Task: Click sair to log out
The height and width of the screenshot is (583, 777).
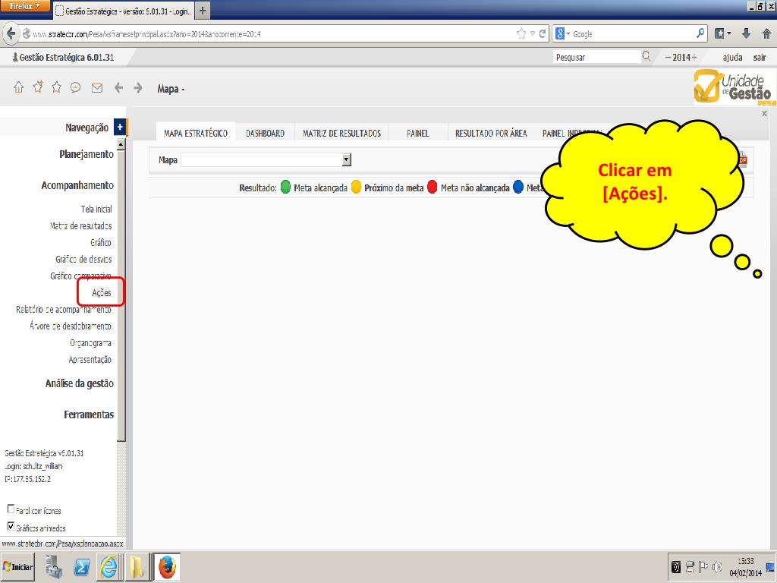Action: point(760,58)
